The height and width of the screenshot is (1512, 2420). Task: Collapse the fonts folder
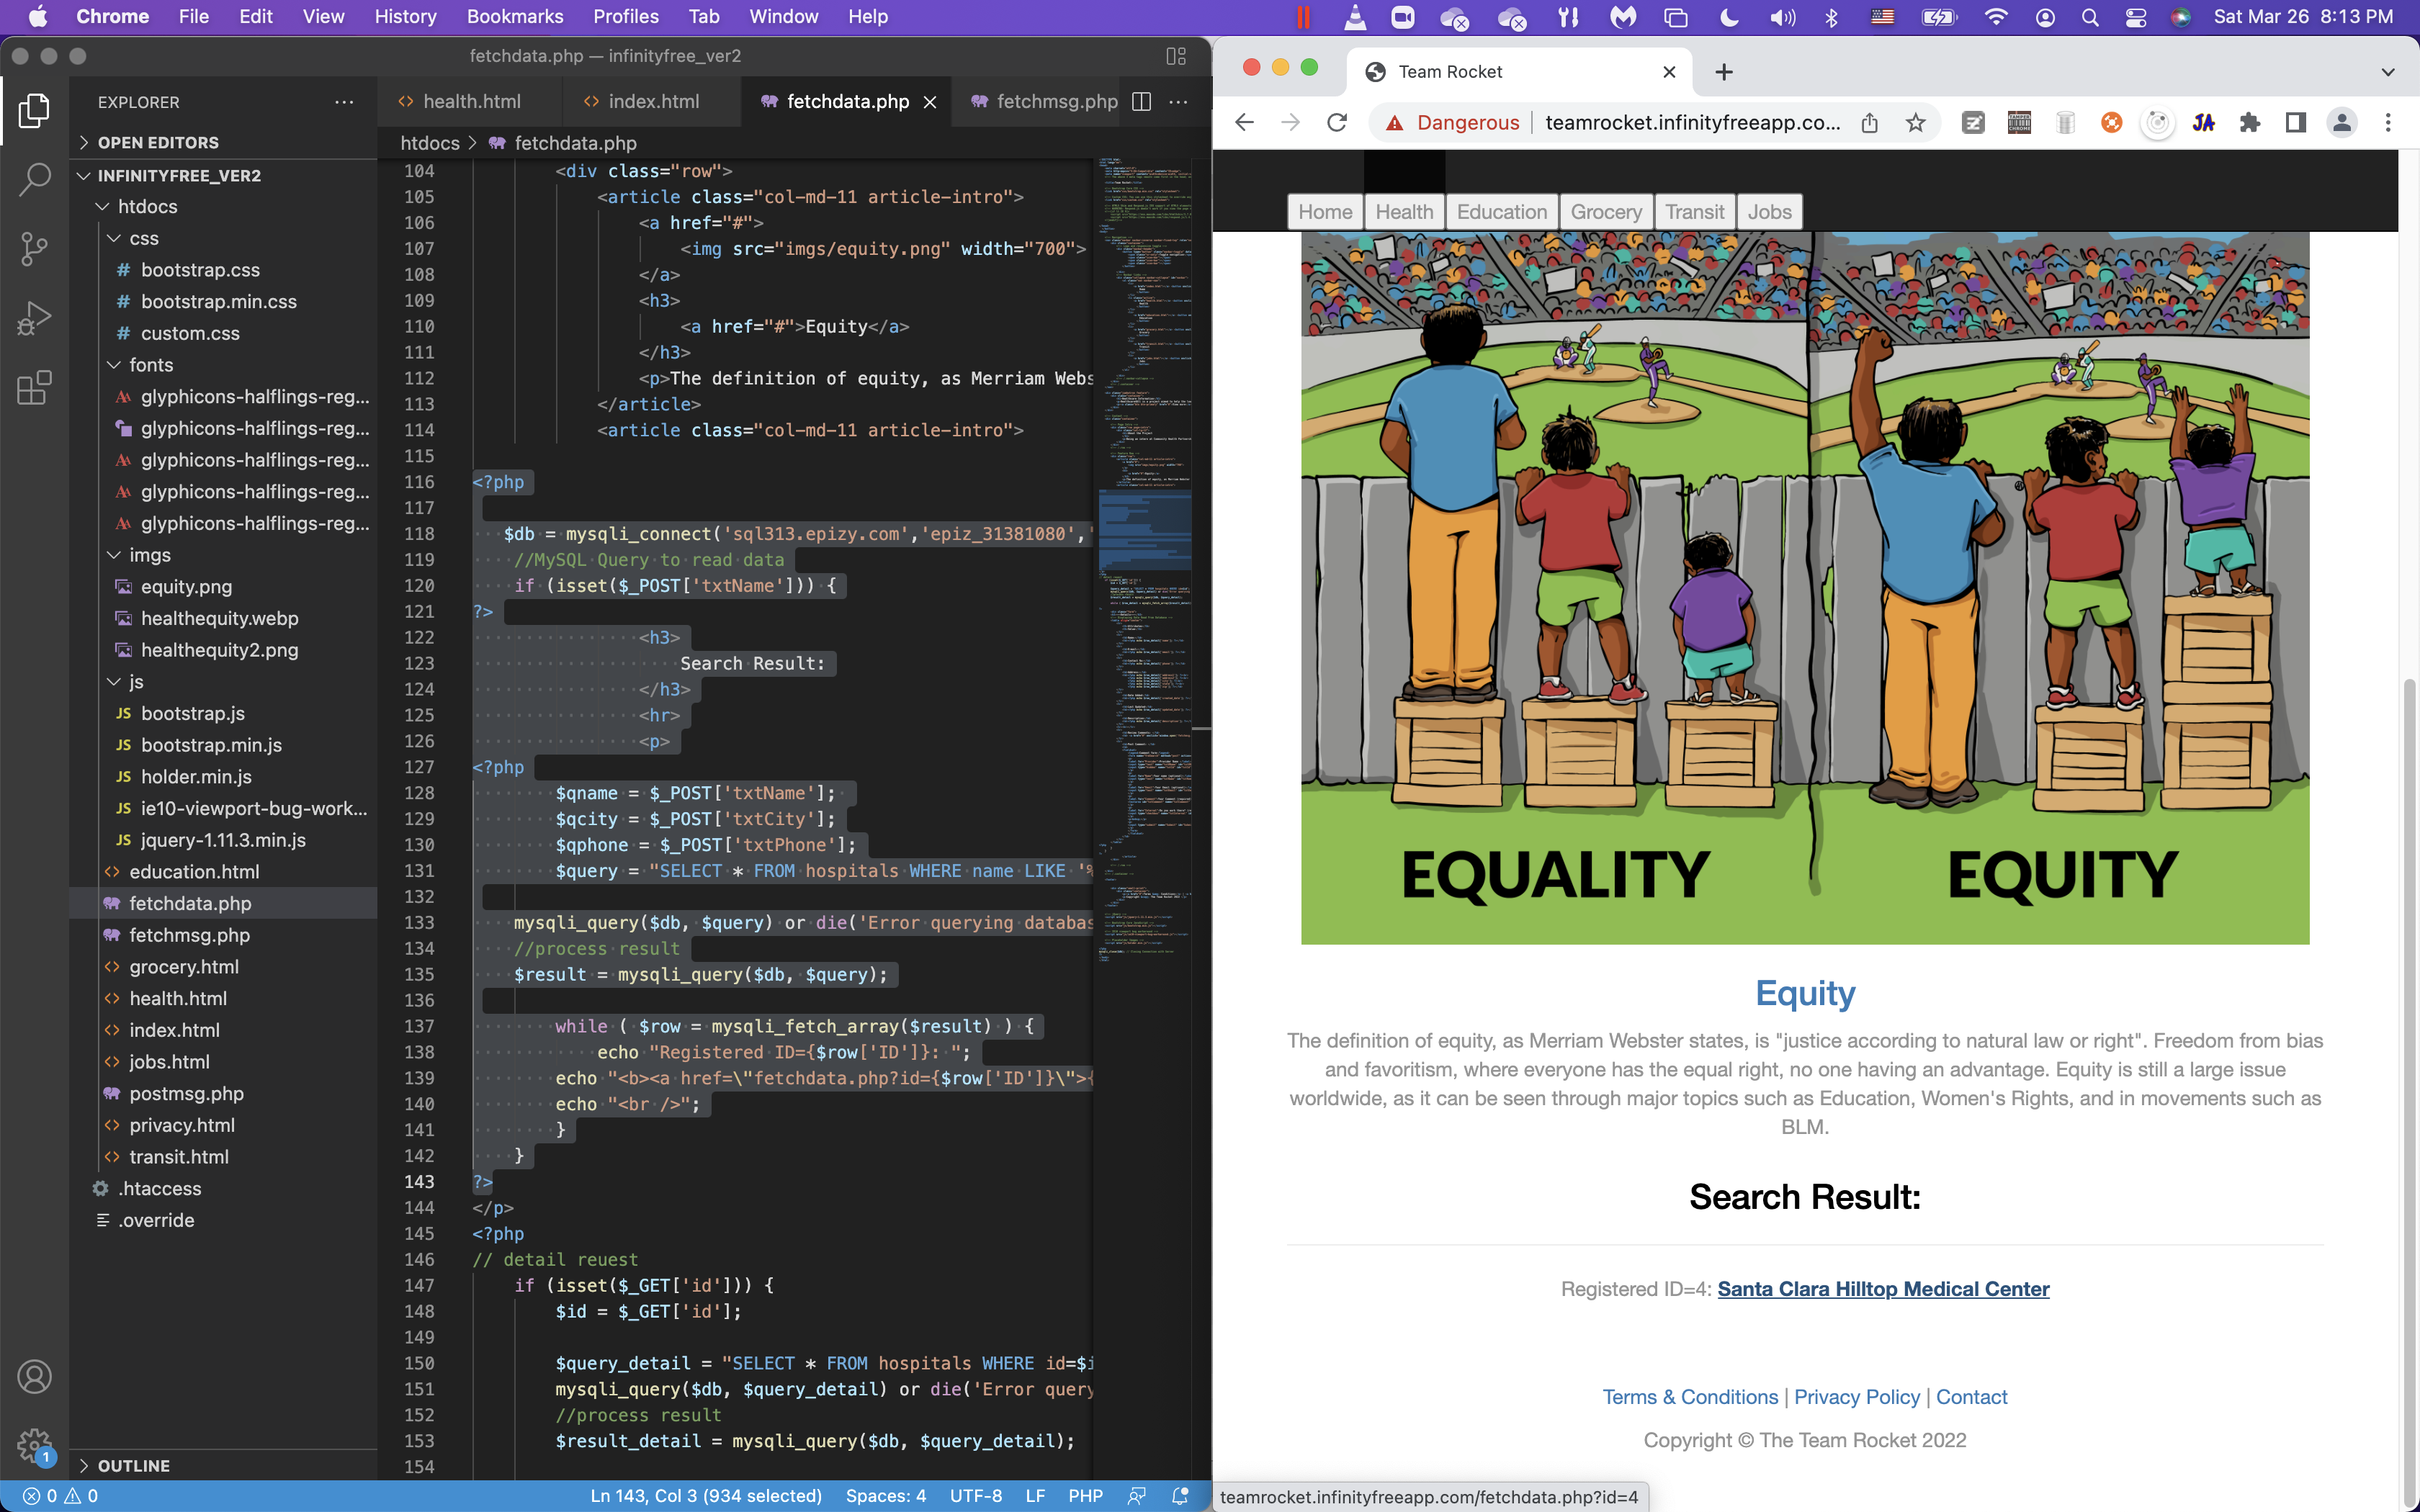tap(150, 365)
